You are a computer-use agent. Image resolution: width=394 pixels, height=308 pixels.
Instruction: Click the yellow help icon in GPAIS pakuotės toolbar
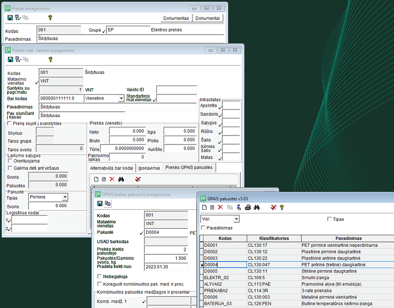pyautogui.click(x=282, y=207)
